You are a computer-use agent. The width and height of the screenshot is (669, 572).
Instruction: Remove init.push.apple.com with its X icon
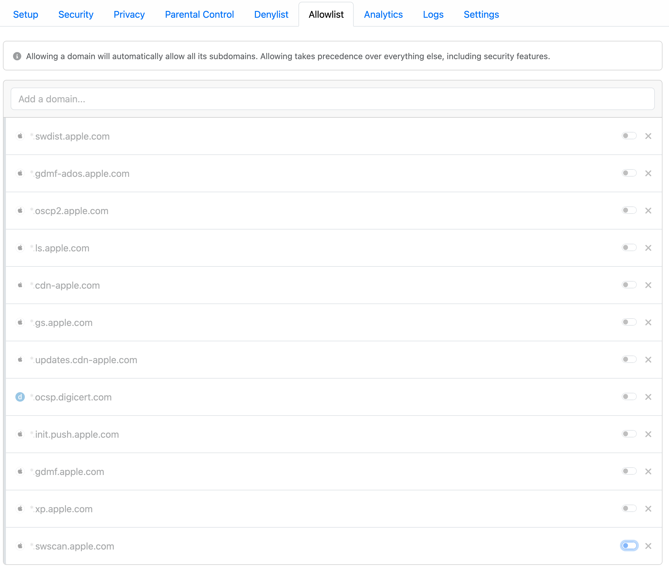pos(648,434)
